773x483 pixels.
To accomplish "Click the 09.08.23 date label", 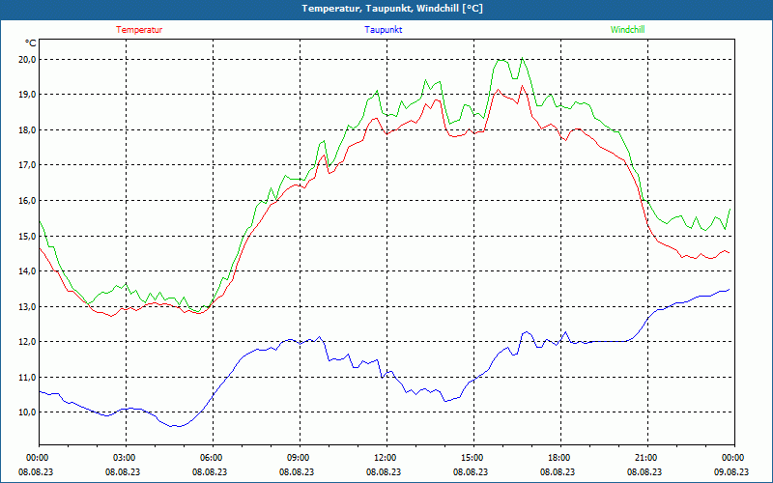I will (731, 471).
